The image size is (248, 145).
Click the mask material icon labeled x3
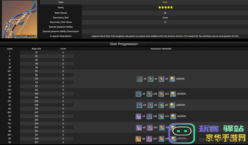pos(161,79)
